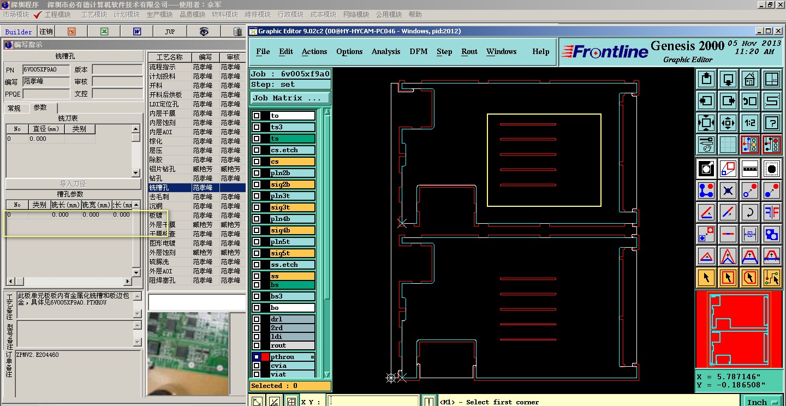Screen dimensions: 786x406
Task: Click the eye preview icon
Action: (204, 32)
